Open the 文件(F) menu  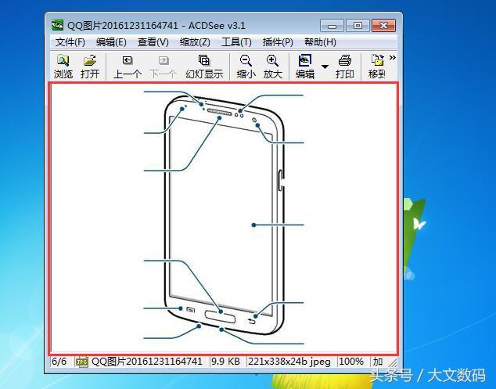[x=70, y=42]
